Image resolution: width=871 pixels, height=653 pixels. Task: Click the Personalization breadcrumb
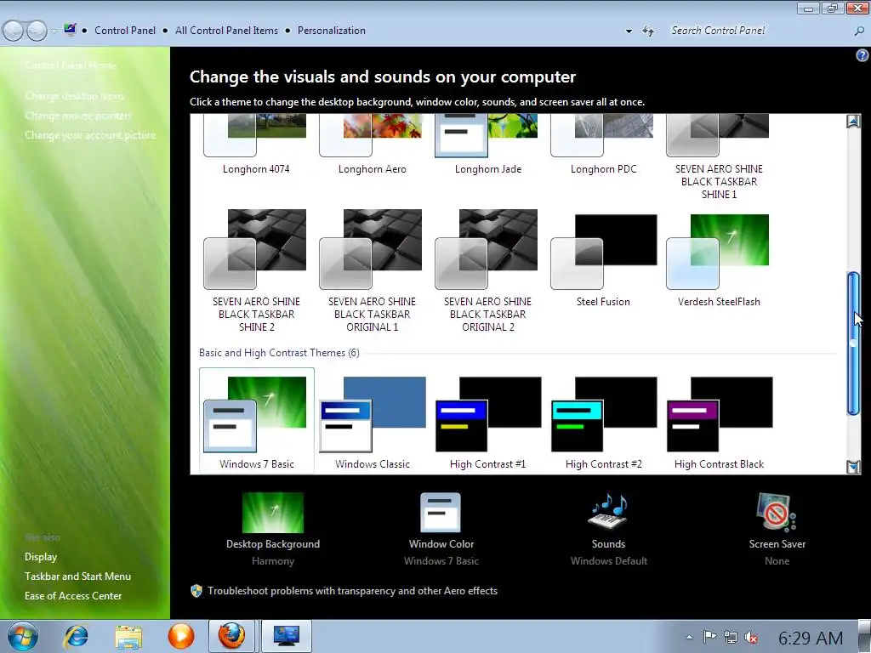tap(332, 31)
